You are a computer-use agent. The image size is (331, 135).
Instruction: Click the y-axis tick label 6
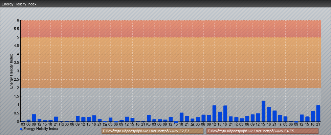point(18,20)
